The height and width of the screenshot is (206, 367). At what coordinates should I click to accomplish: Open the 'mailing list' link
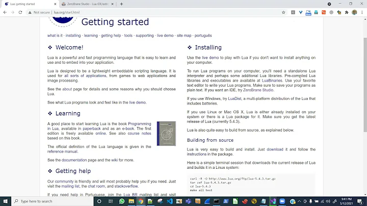click(x=70, y=186)
